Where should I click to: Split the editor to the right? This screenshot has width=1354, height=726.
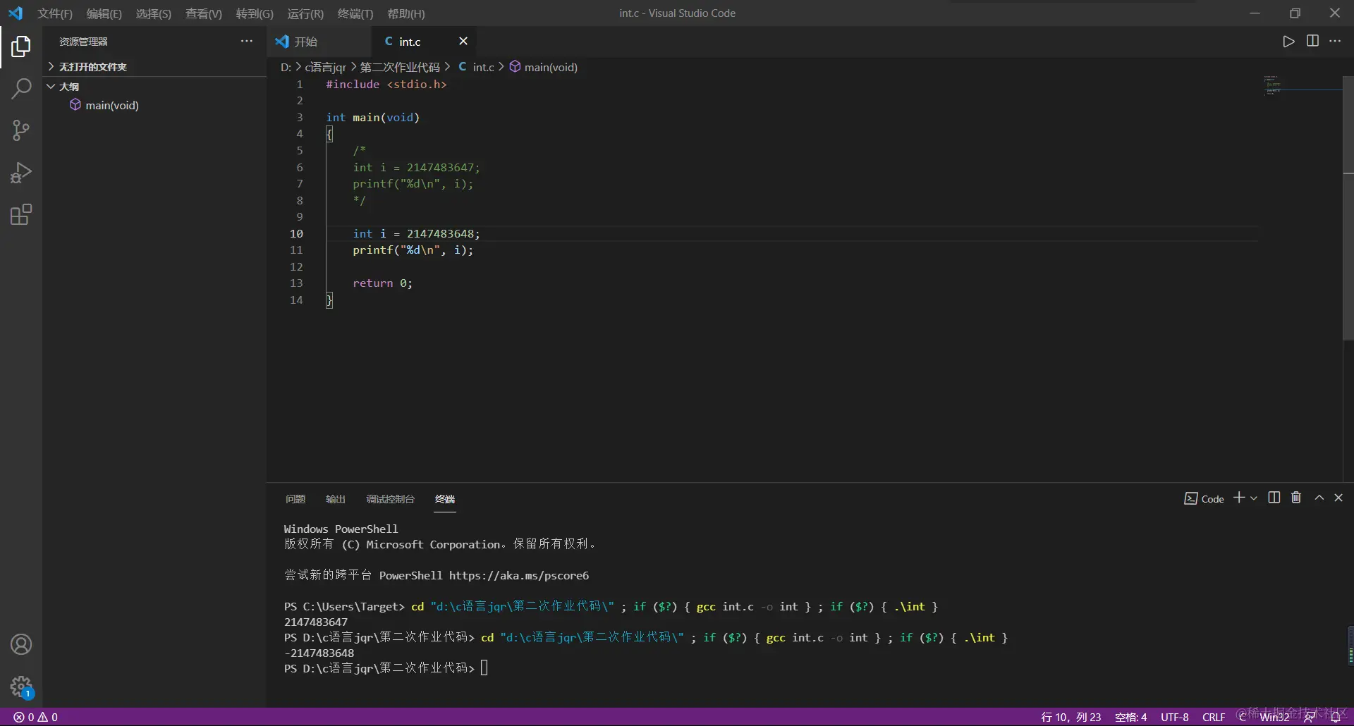pyautogui.click(x=1312, y=42)
